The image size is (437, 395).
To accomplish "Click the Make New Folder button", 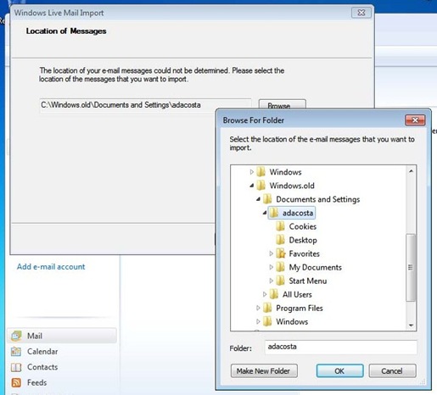I will point(264,370).
